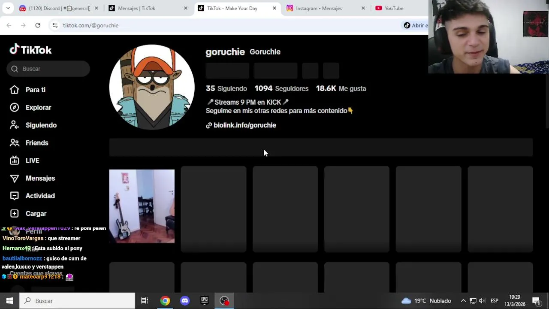Switch to the Mensajes | TikTok tab

tap(148, 8)
